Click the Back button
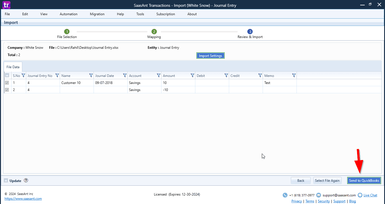Viewport: 385px width, 204px height. pos(301,180)
